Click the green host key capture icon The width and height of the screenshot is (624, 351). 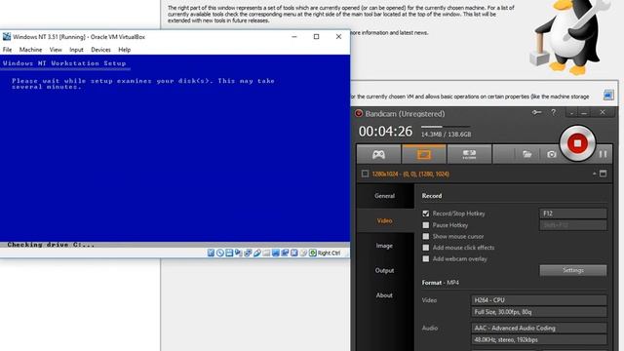click(313, 253)
